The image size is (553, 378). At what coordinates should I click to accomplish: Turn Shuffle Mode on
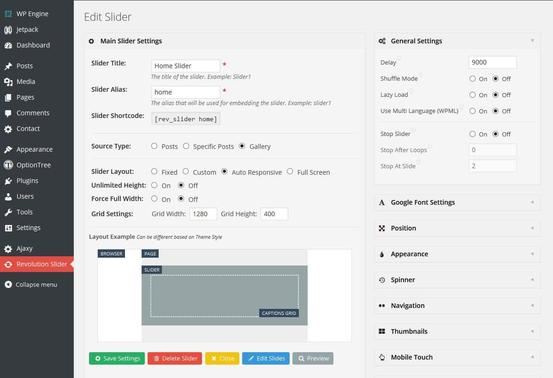[x=472, y=79]
